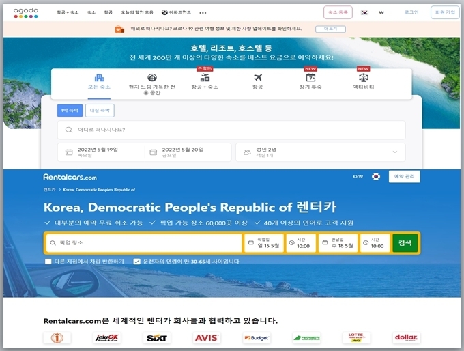Open the KRW currency selector
Image resolution: width=464 pixels, height=351 pixels.
click(x=358, y=177)
